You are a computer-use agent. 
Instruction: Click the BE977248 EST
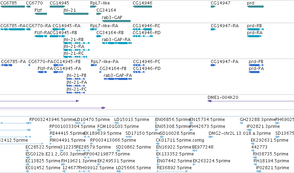pyautogui.click(x=195, y=151)
